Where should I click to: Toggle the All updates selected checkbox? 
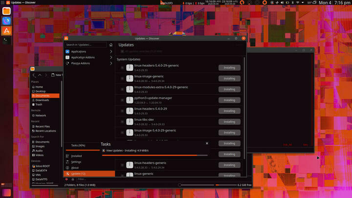(122, 51)
